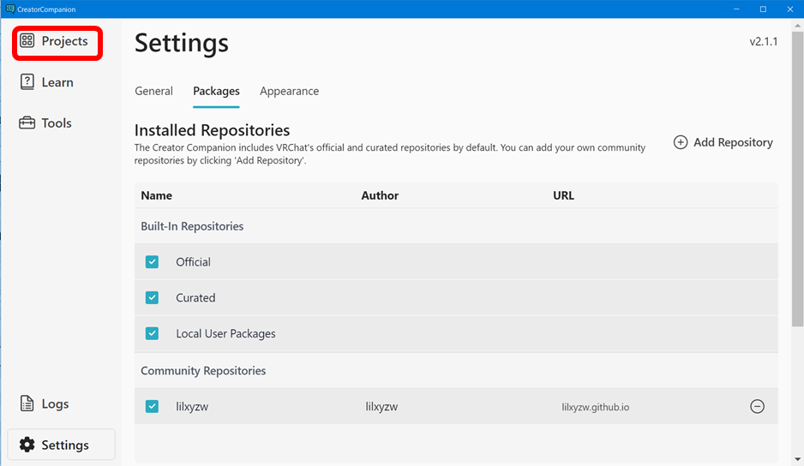Click the lilxyzw.github.io URL
Viewport: 804px width, 466px height.
tap(595, 407)
